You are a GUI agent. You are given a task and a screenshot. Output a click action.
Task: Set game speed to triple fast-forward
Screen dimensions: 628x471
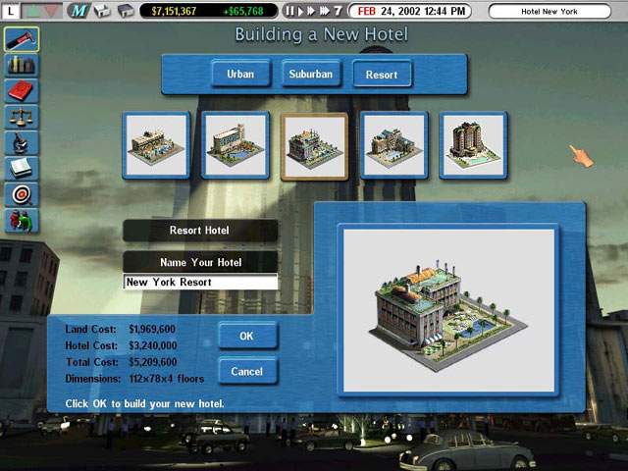tap(325, 11)
